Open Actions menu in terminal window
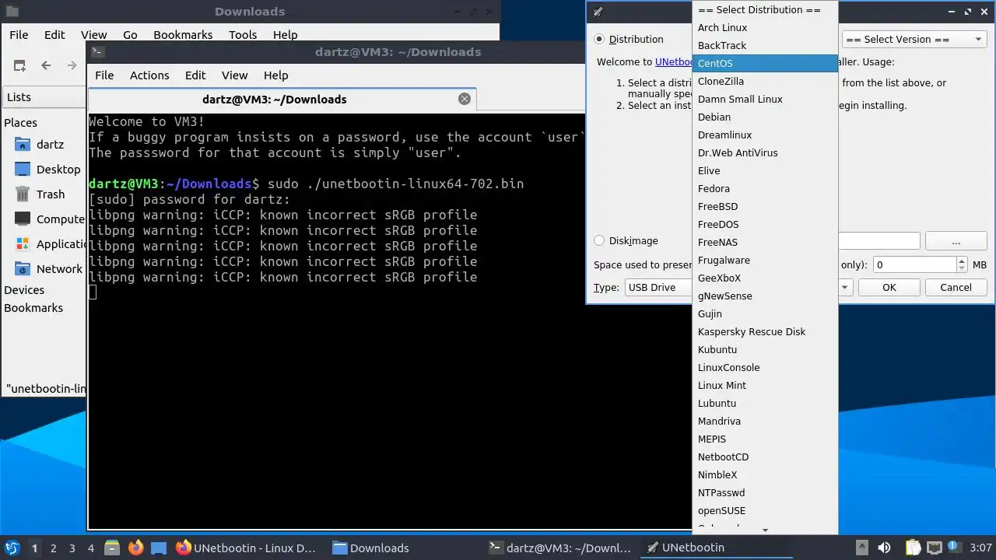Viewport: 996px width, 560px height. tap(149, 75)
